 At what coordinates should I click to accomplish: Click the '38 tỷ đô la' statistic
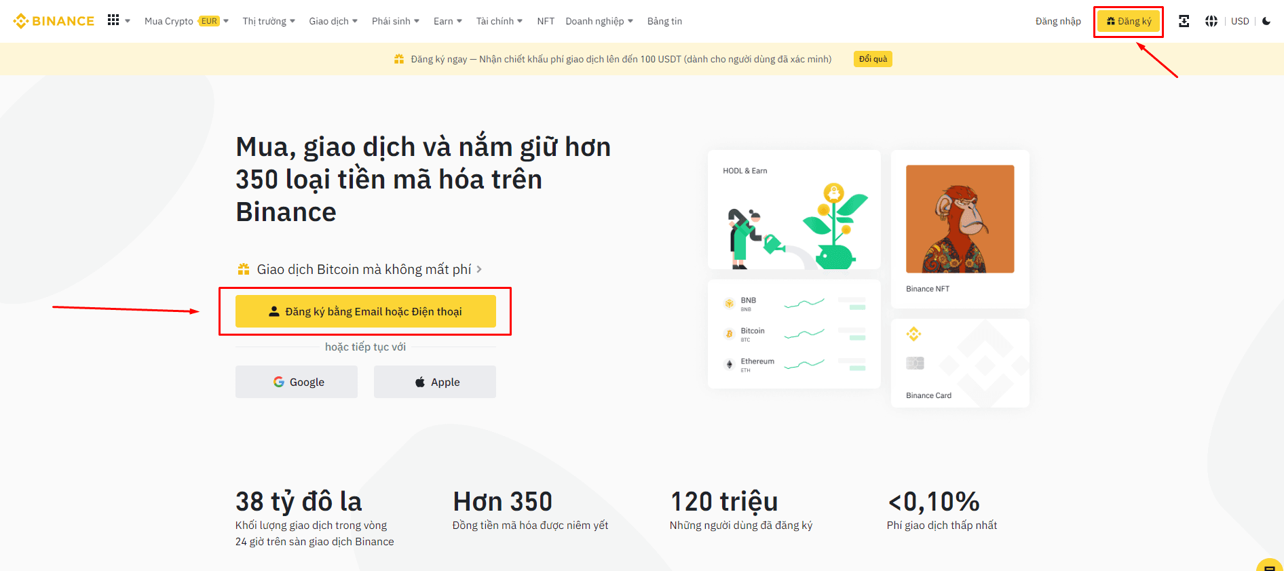(299, 502)
